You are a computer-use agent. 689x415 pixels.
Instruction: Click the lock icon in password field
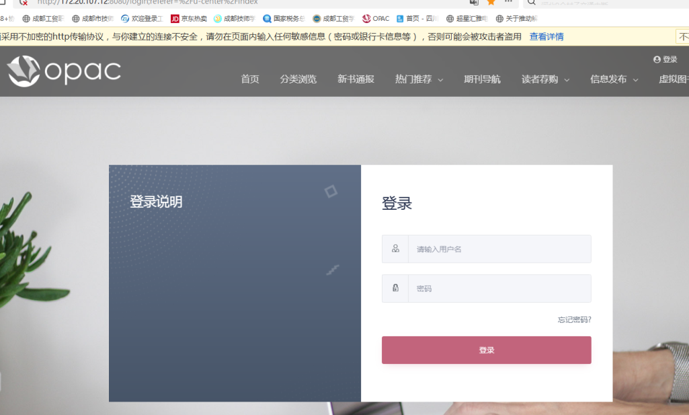point(395,288)
